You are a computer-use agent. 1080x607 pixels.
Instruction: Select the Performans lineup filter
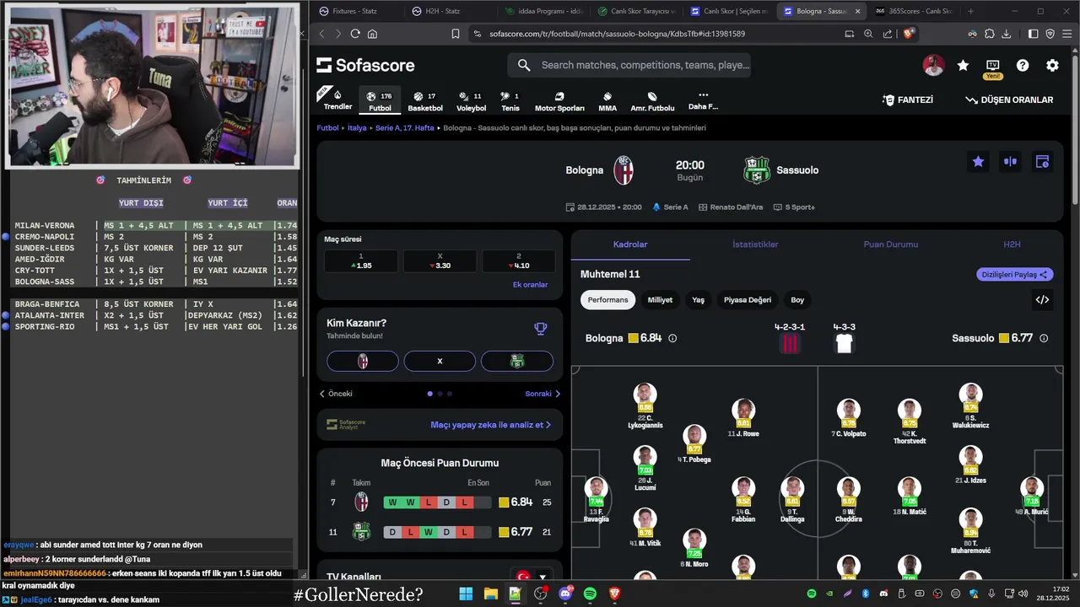point(608,300)
